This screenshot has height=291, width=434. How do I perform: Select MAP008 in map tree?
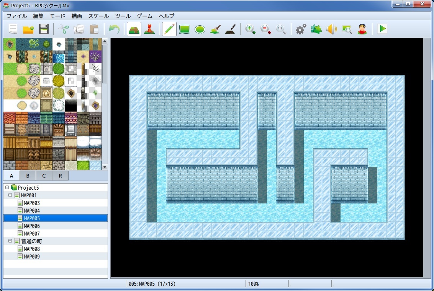(31, 249)
